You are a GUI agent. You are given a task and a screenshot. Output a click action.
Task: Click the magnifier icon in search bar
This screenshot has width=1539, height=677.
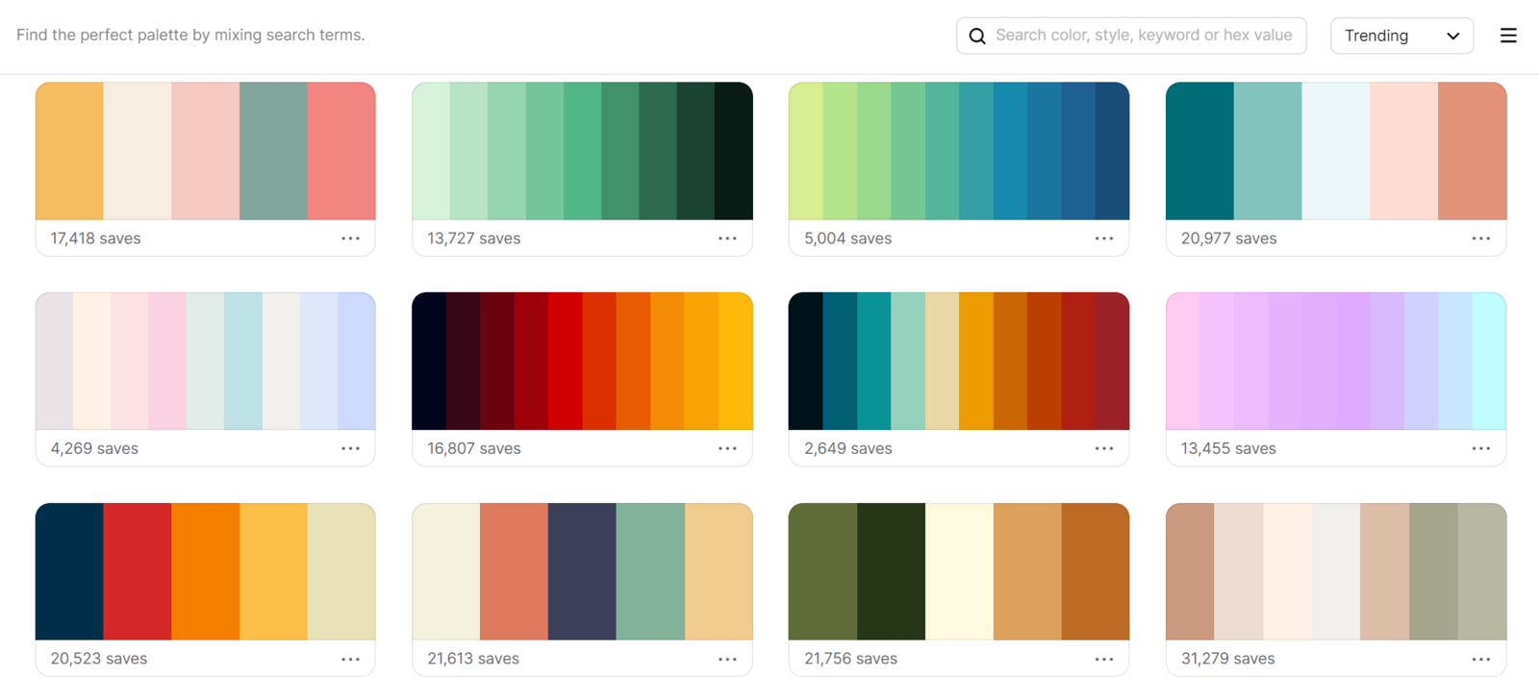point(977,36)
